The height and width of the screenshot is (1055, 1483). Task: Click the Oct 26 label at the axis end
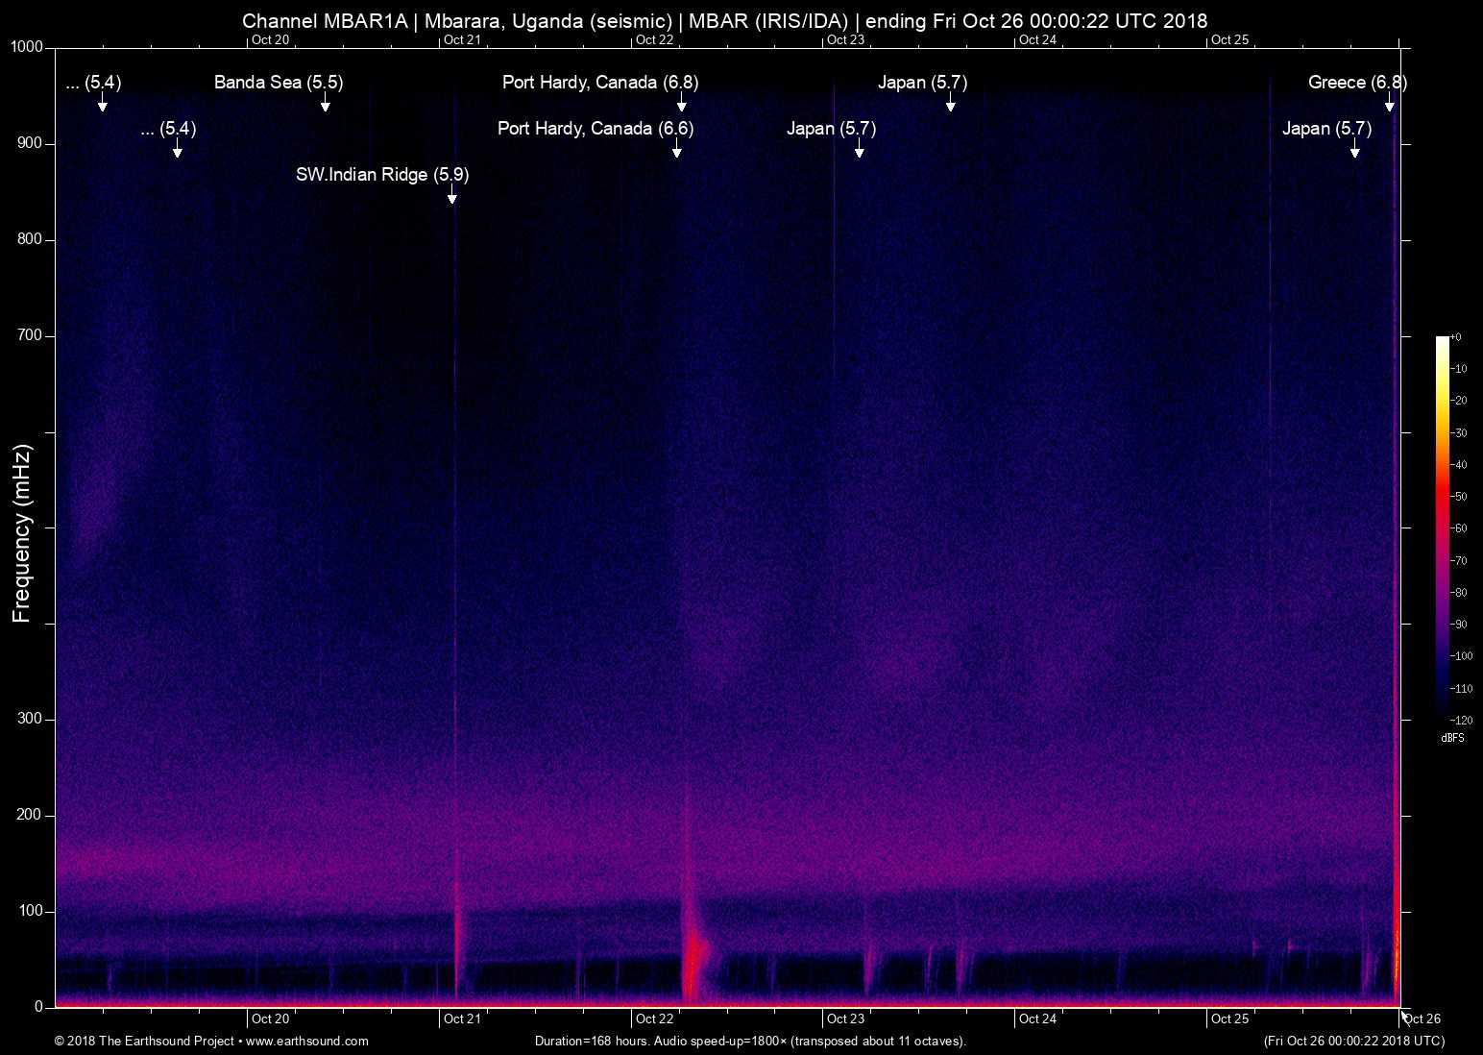(1422, 1018)
